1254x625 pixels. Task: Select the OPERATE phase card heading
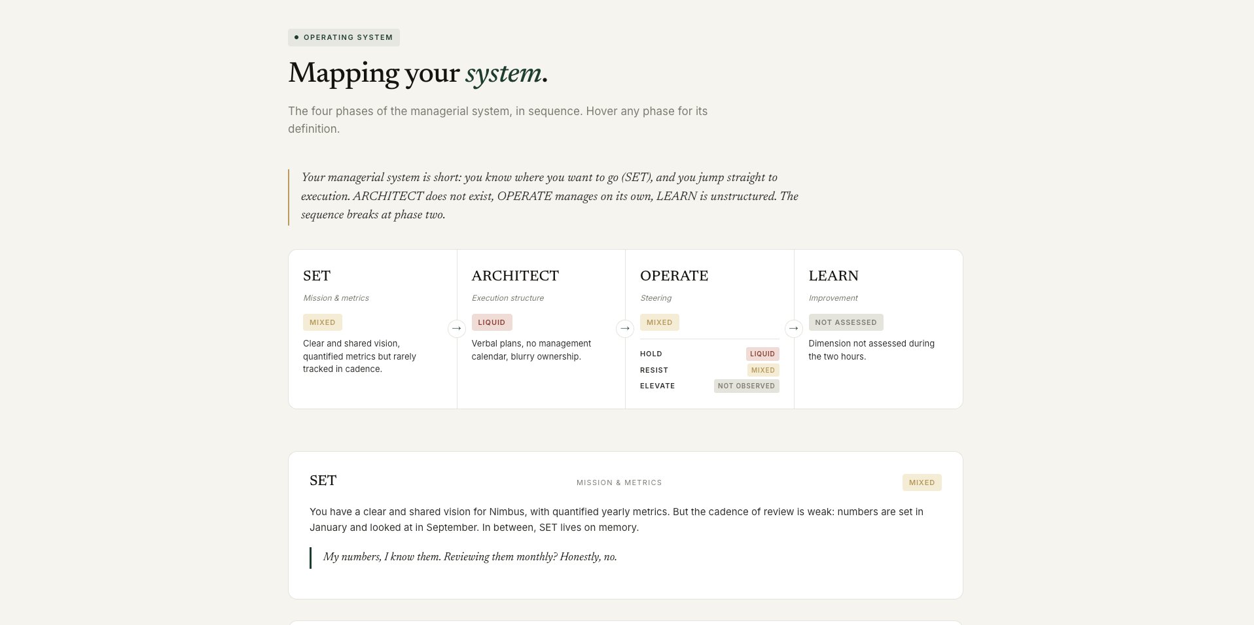[x=674, y=276]
